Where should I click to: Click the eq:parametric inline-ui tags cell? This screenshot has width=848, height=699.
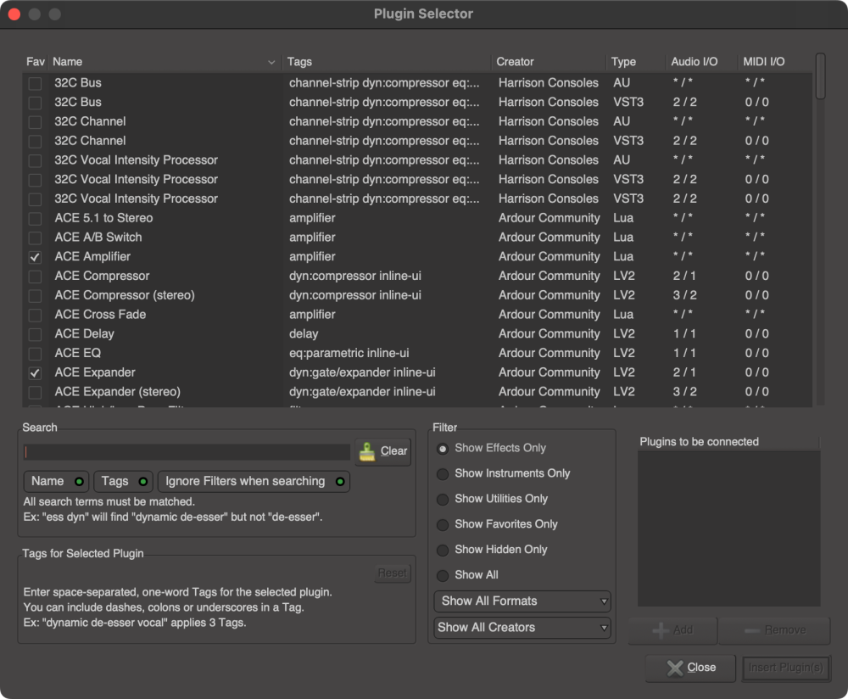[x=349, y=353]
